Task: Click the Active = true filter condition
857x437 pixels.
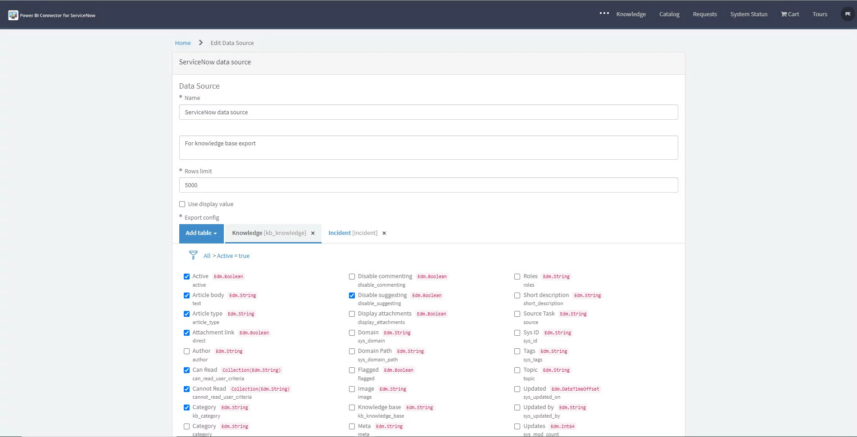Action: pyautogui.click(x=233, y=256)
